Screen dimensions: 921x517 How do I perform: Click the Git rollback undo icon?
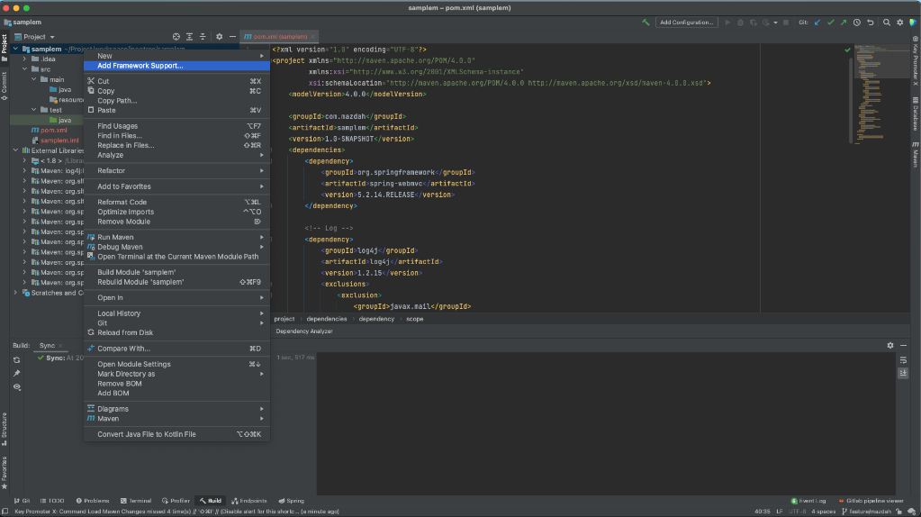coord(871,23)
